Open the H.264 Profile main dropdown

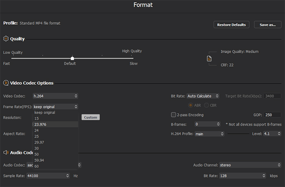pyautogui.click(x=209, y=134)
